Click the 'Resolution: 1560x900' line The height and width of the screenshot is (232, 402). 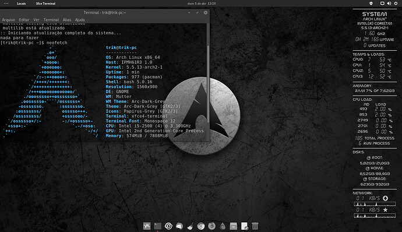point(132,86)
